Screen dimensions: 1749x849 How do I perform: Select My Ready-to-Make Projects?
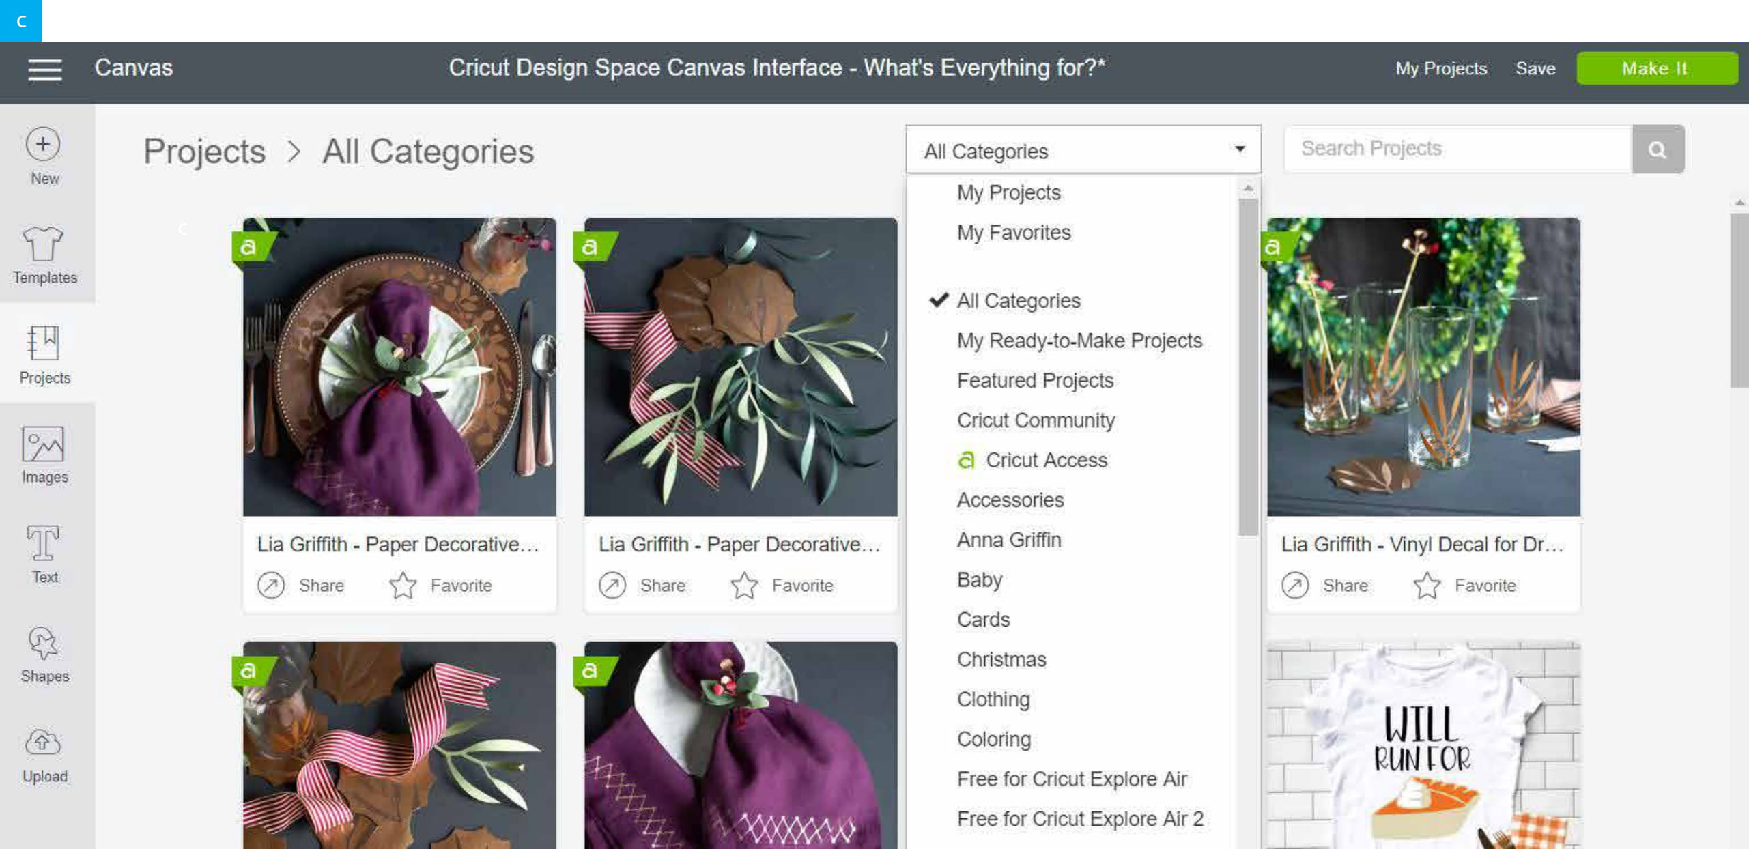point(1079,341)
